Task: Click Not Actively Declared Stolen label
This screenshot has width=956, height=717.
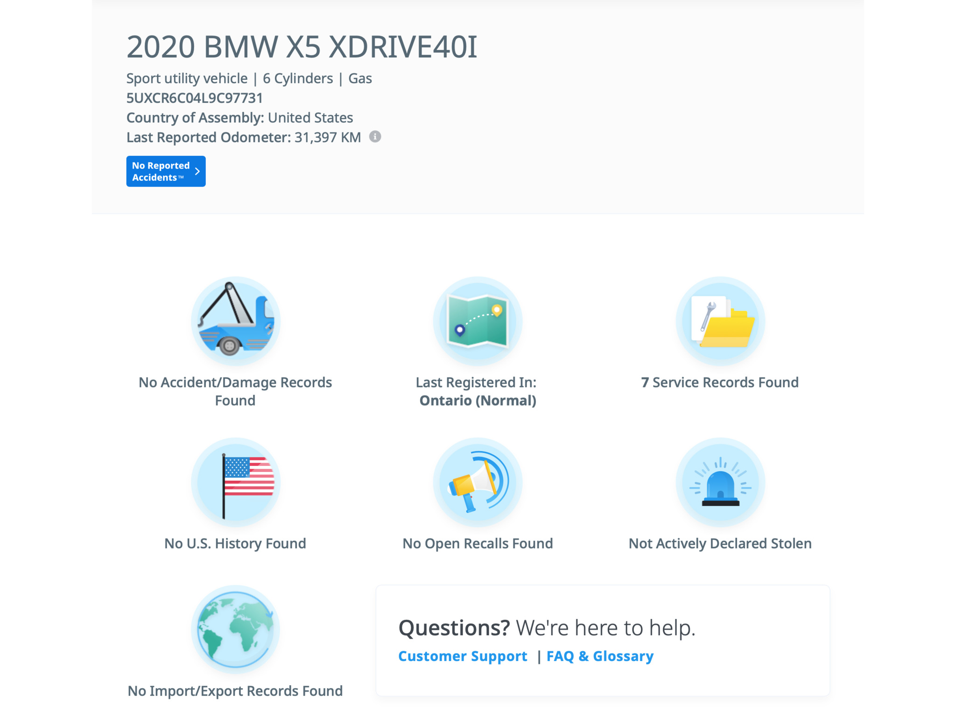Action: [720, 543]
